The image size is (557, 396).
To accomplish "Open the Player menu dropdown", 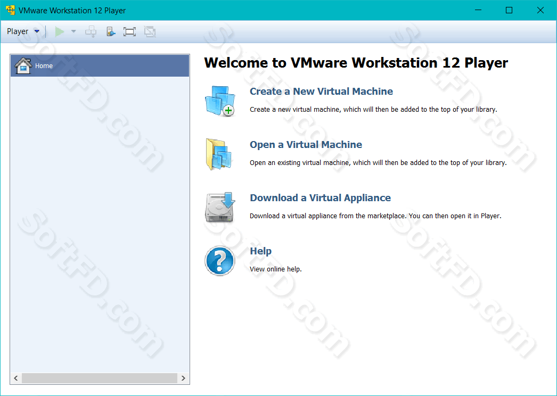I will pos(23,31).
